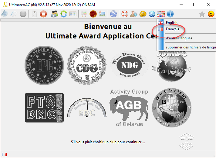
Task: Click the Google Earth globe icon
Action: pyautogui.click(x=113, y=14)
